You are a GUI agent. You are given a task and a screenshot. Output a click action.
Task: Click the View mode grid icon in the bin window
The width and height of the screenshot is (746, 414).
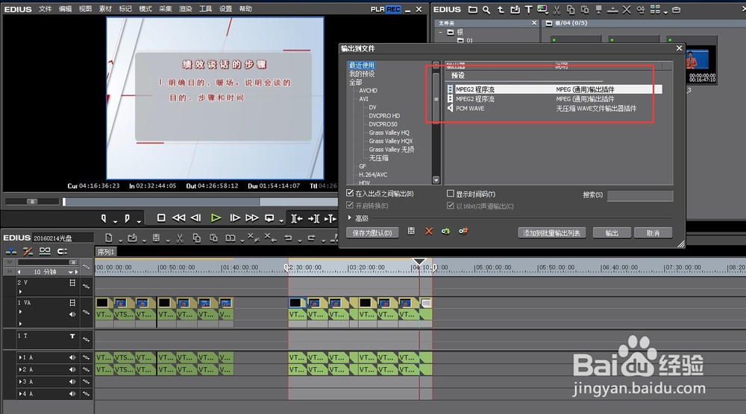655,10
